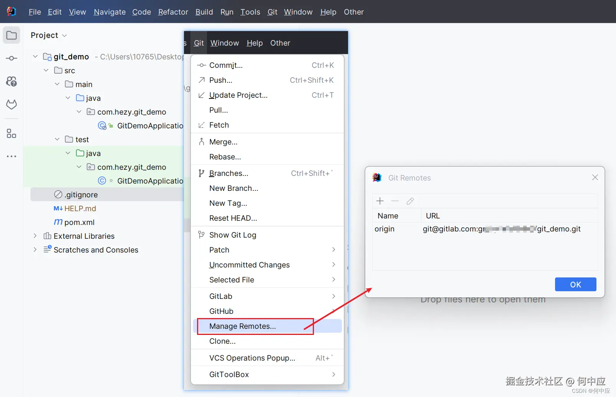Click OK in the Git Remotes dialog
Viewport: 616px width, 397px height.
[575, 284]
